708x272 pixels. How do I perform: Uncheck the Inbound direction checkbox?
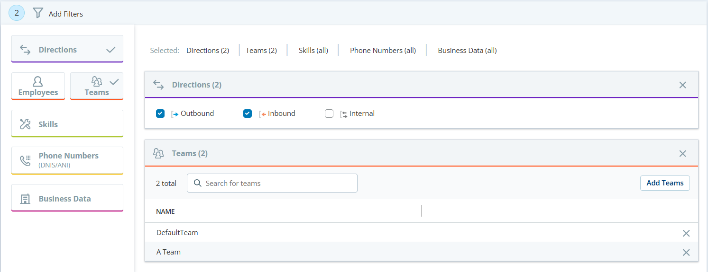click(248, 114)
